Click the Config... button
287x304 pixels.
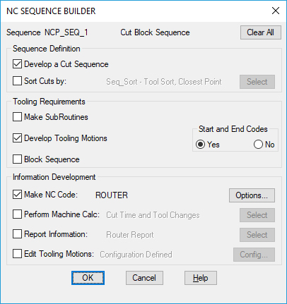tap(254, 255)
